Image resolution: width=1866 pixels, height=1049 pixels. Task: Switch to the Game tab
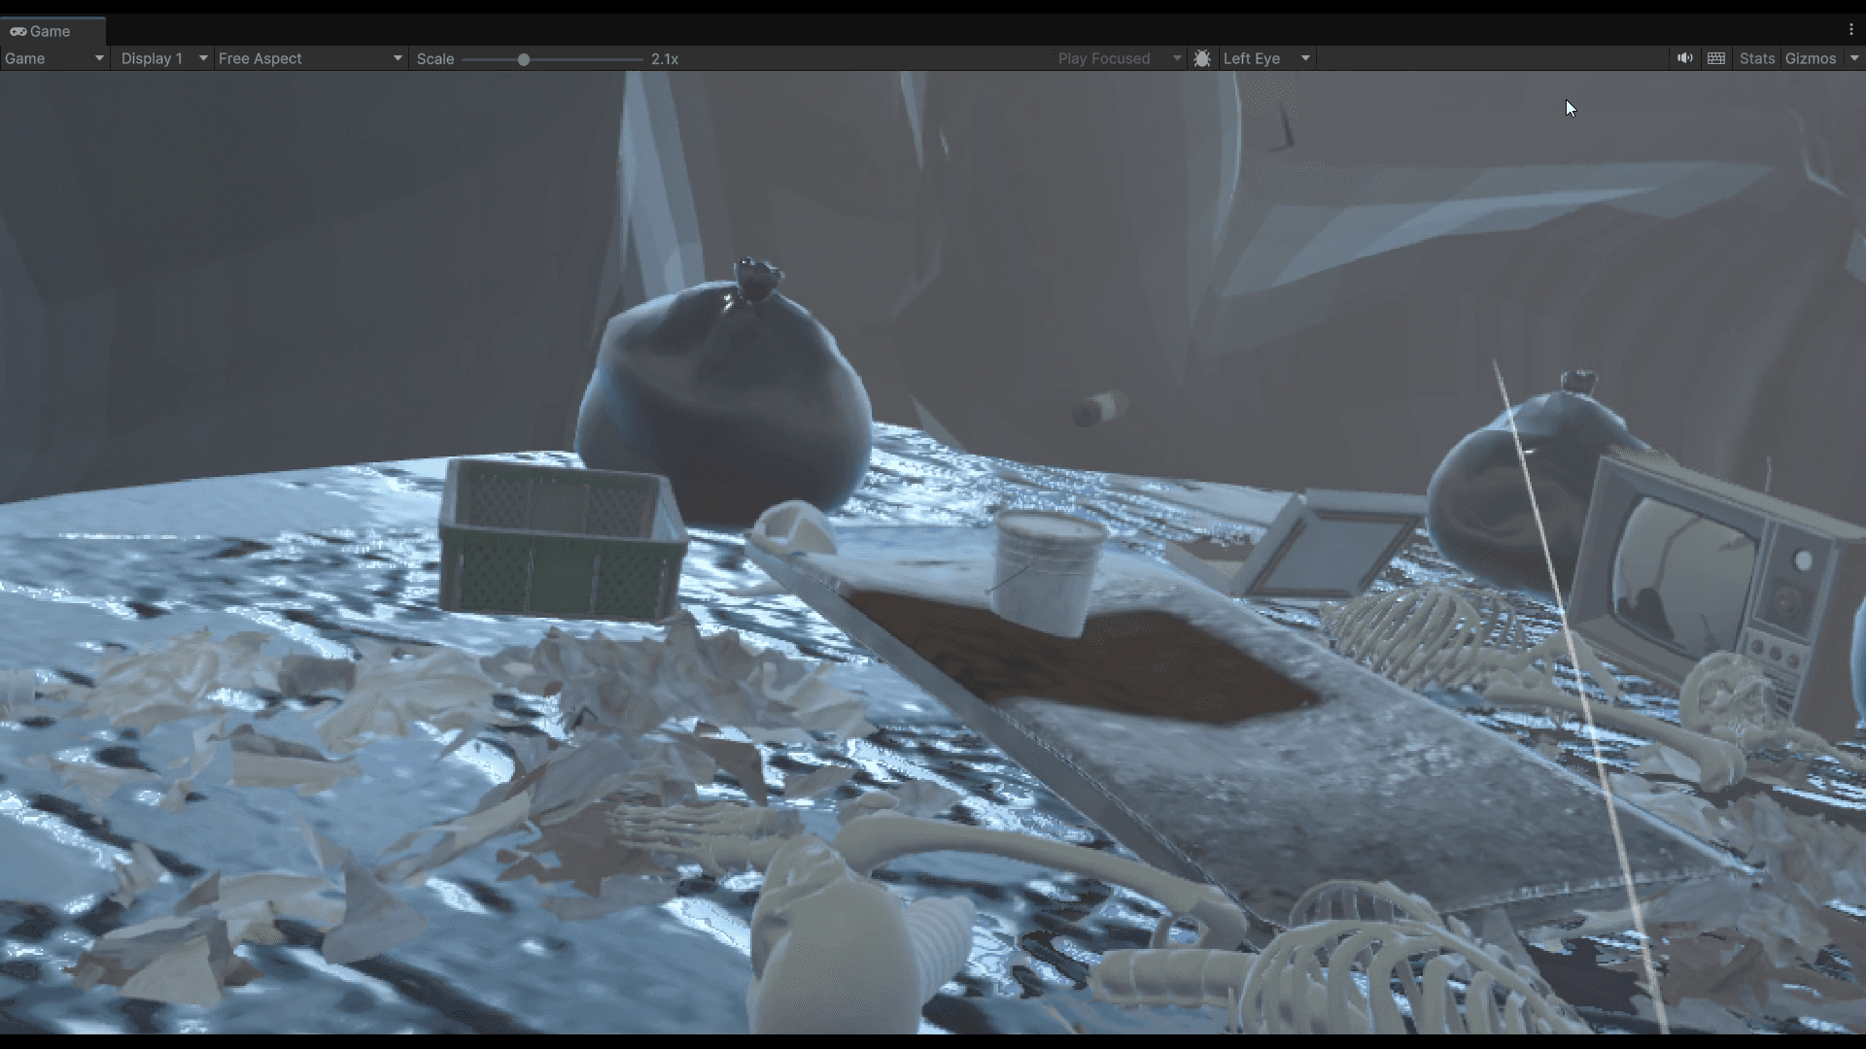(49, 31)
